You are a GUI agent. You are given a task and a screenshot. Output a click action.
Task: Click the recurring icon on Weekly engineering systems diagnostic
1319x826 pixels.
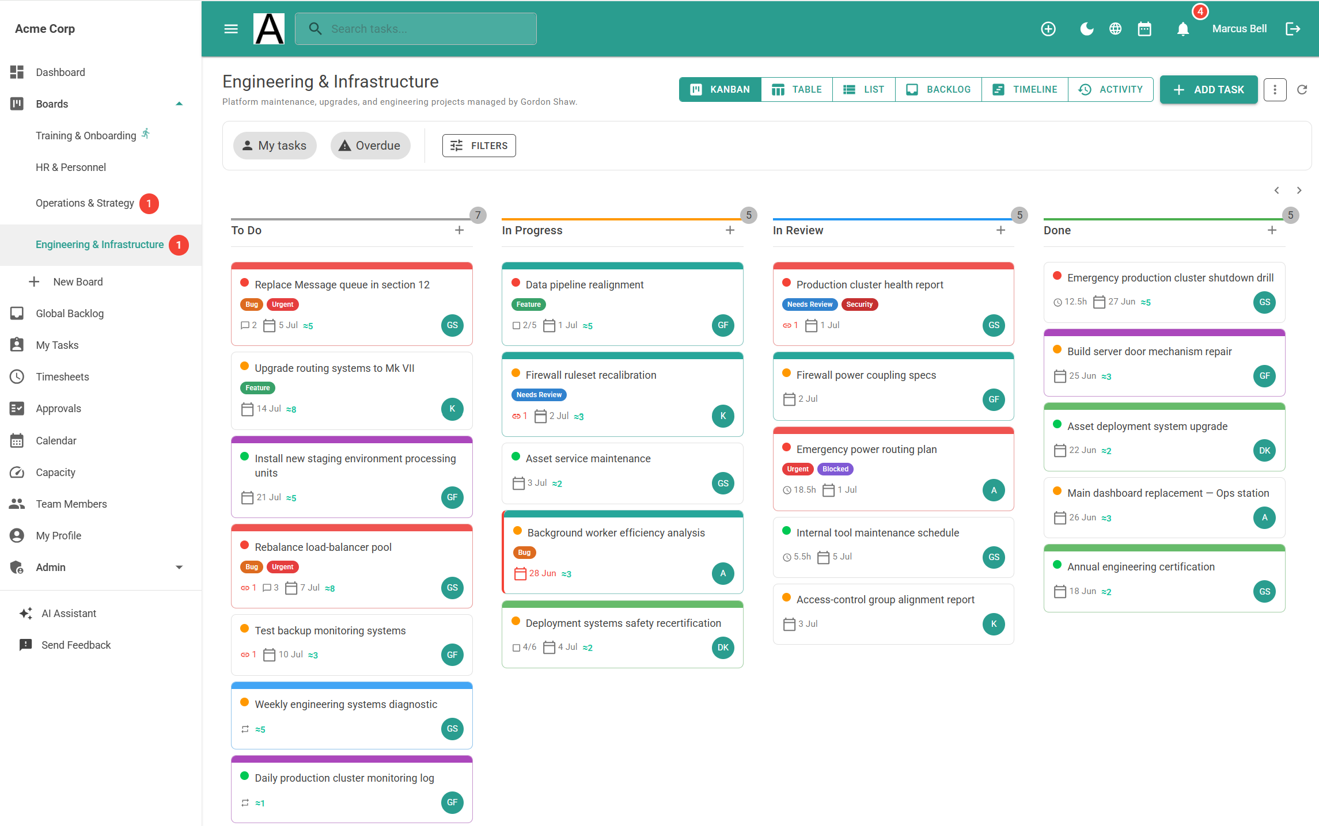pyautogui.click(x=245, y=729)
